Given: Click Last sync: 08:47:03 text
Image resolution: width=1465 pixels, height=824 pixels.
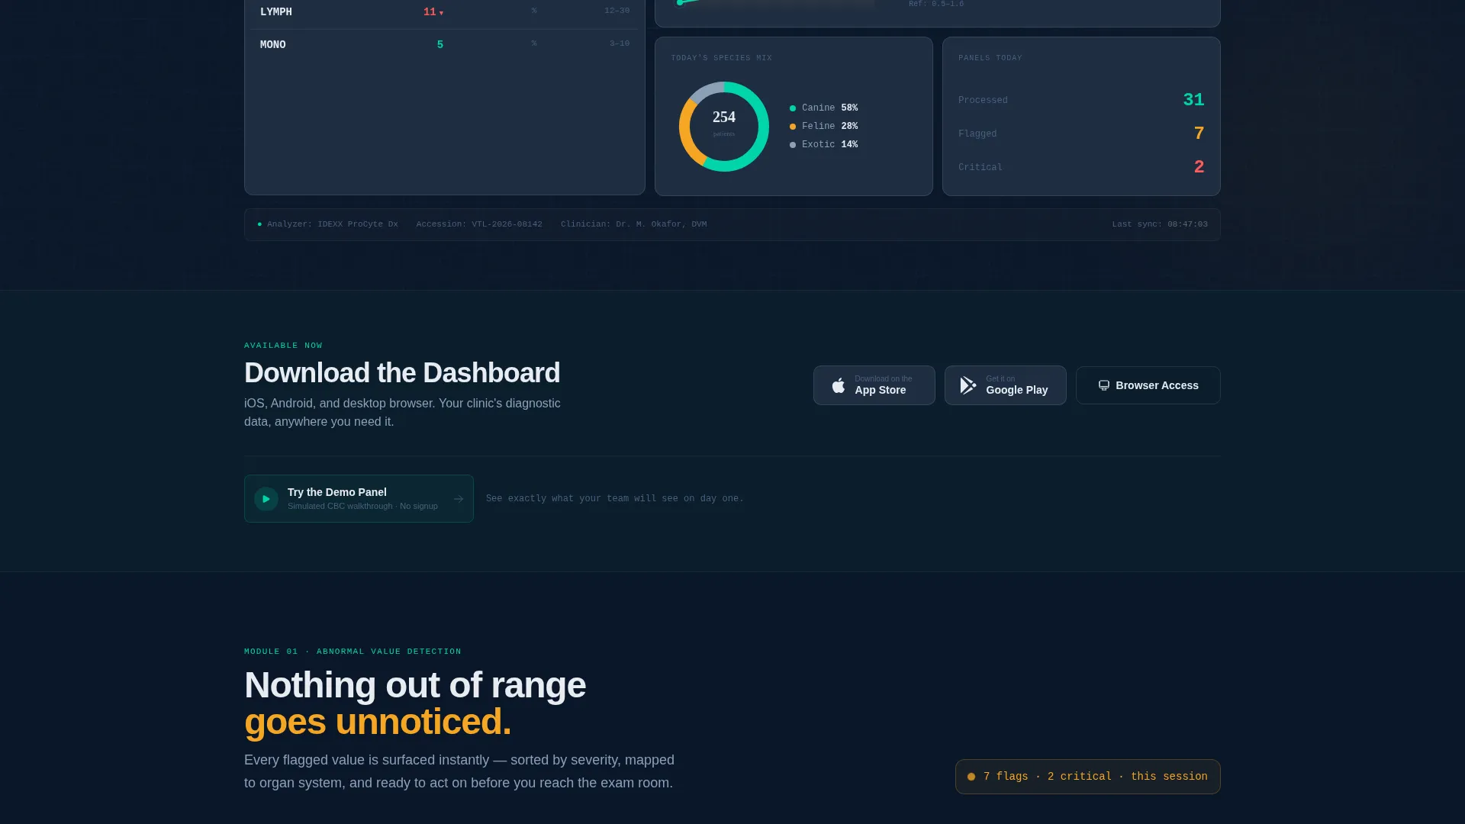Looking at the screenshot, I should (x=1160, y=224).
